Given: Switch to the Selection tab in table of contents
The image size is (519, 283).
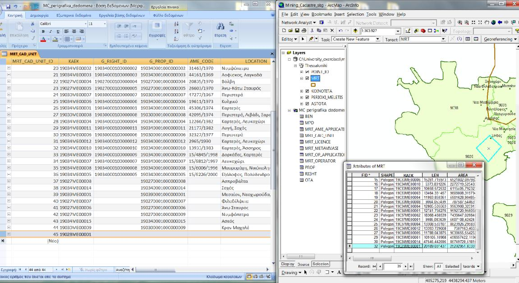Looking at the screenshot, I should (321, 264).
